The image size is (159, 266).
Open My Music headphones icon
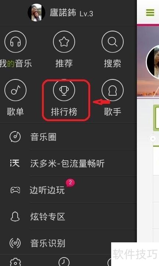(x=15, y=42)
